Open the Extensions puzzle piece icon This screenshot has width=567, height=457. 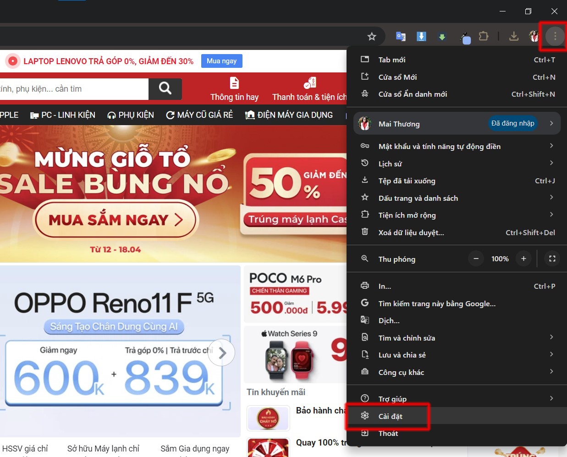point(483,36)
